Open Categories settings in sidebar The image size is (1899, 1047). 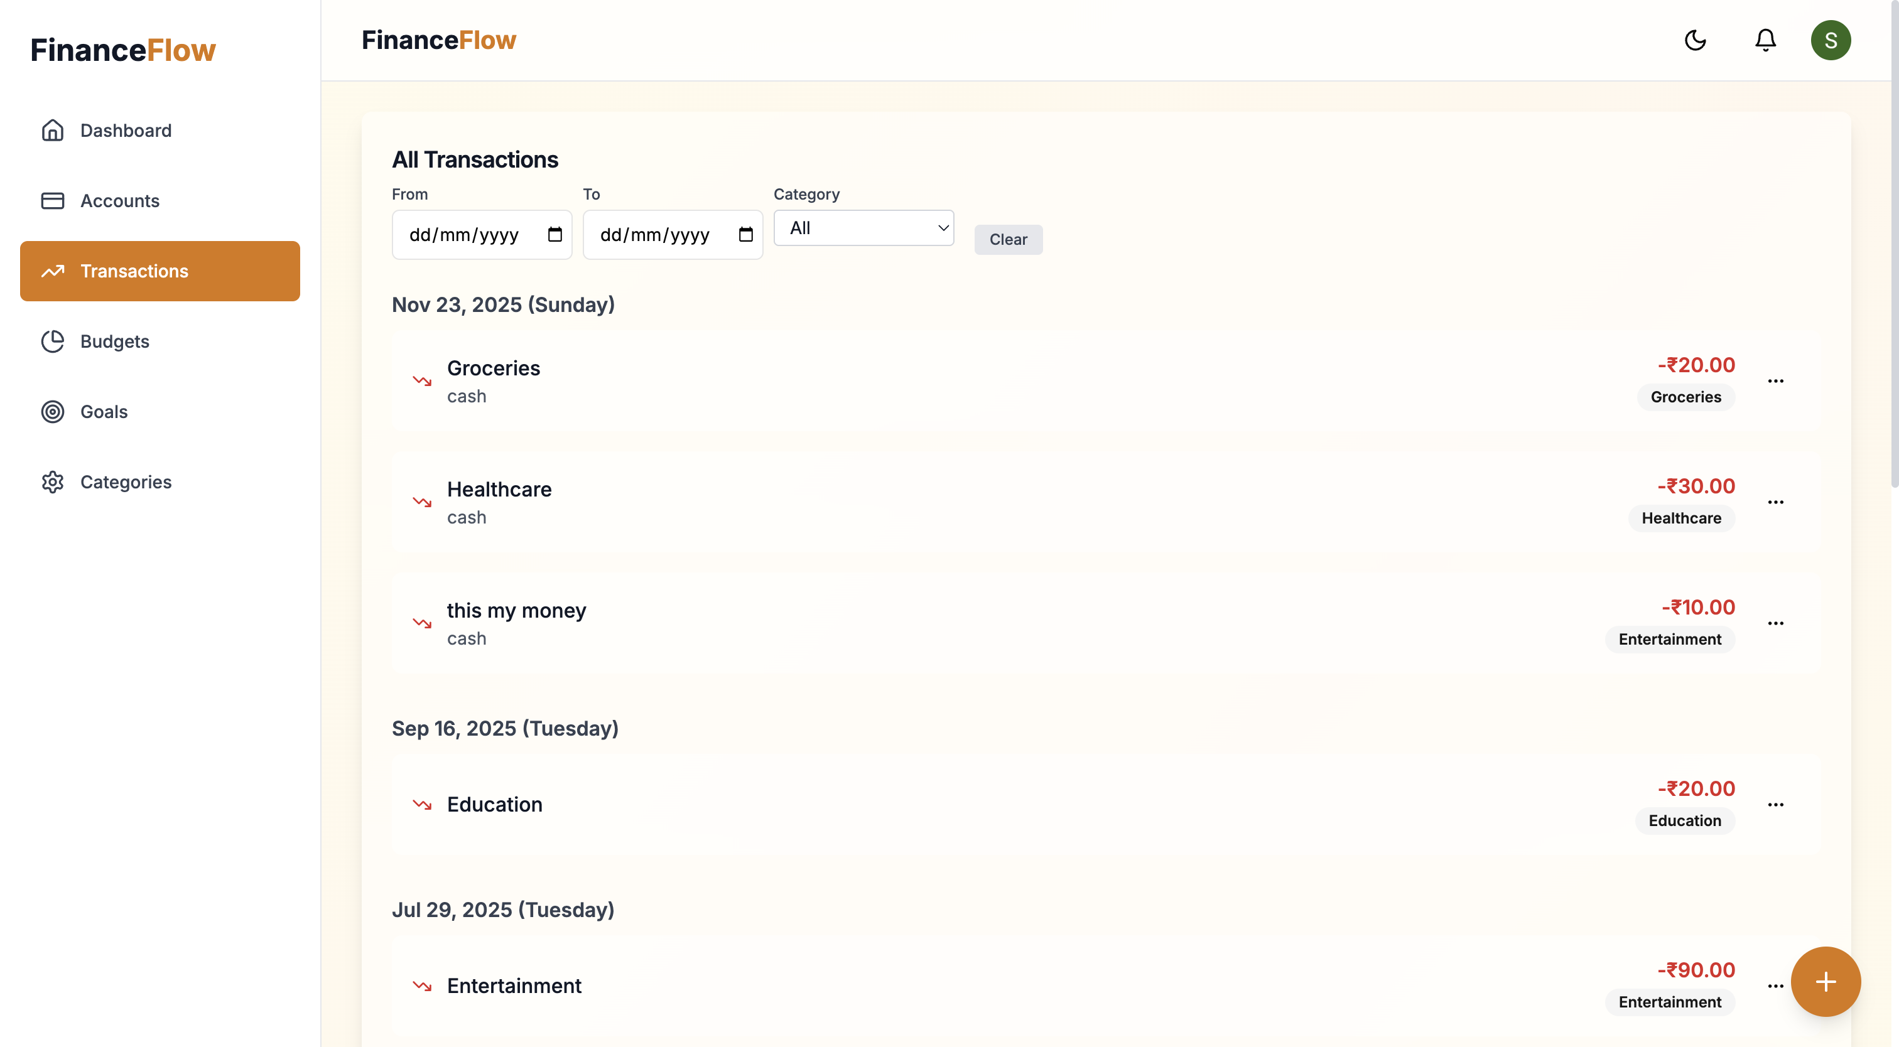[x=126, y=482]
